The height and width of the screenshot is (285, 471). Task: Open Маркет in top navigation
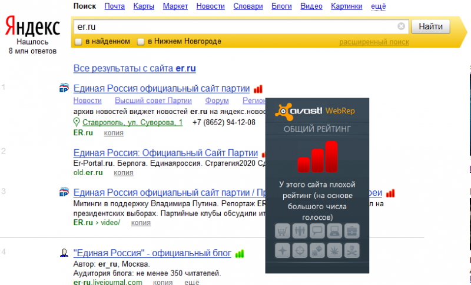pos(175,6)
